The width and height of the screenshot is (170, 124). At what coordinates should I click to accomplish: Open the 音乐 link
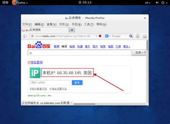(x=88, y=46)
